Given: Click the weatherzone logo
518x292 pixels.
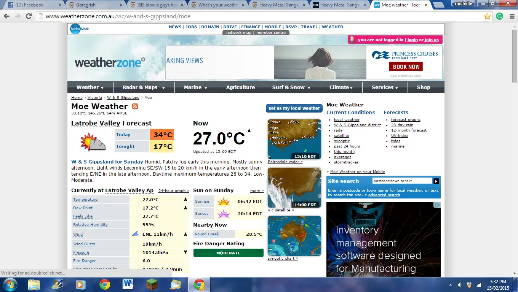Looking at the screenshot, I should pyautogui.click(x=110, y=62).
